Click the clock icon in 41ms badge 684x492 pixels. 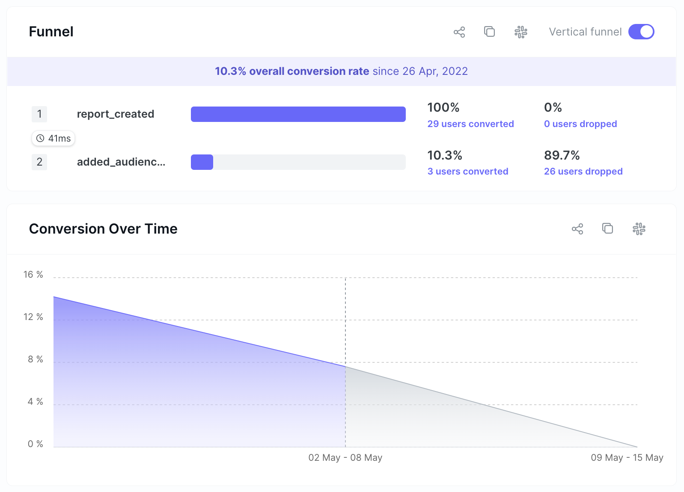(x=40, y=138)
